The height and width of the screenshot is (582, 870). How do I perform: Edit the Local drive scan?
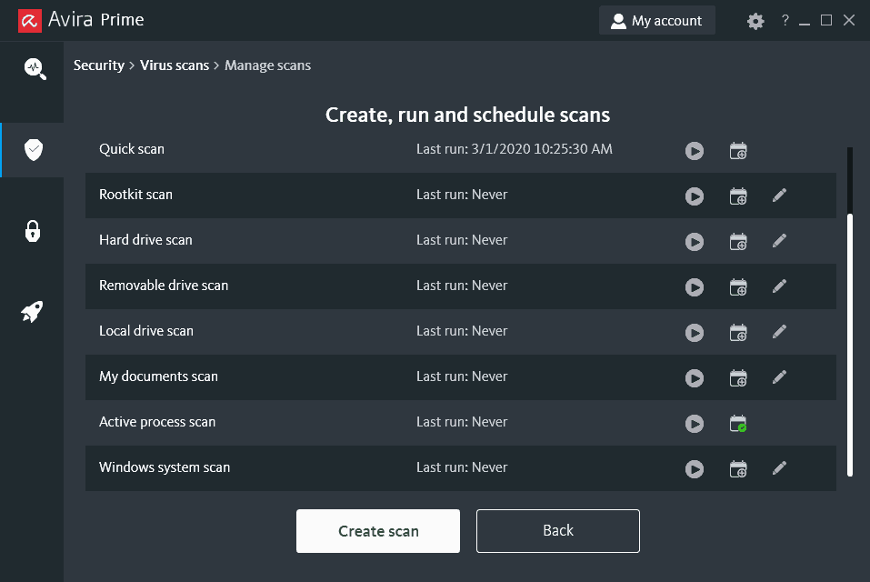(x=779, y=332)
